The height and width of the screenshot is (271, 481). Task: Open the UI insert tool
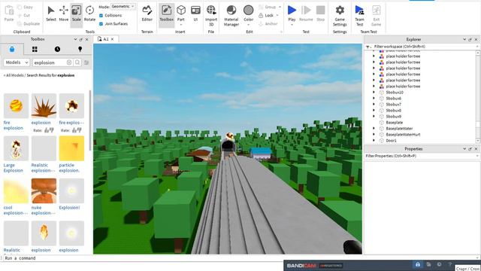click(195, 14)
